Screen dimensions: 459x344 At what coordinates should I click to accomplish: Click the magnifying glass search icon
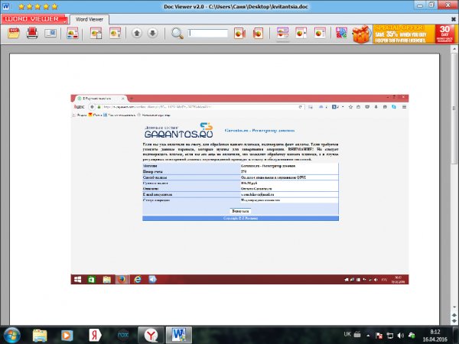(177, 34)
